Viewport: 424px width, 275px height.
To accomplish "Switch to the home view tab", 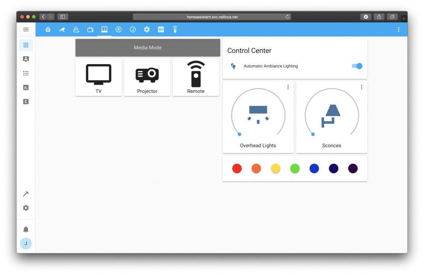I will (48, 29).
